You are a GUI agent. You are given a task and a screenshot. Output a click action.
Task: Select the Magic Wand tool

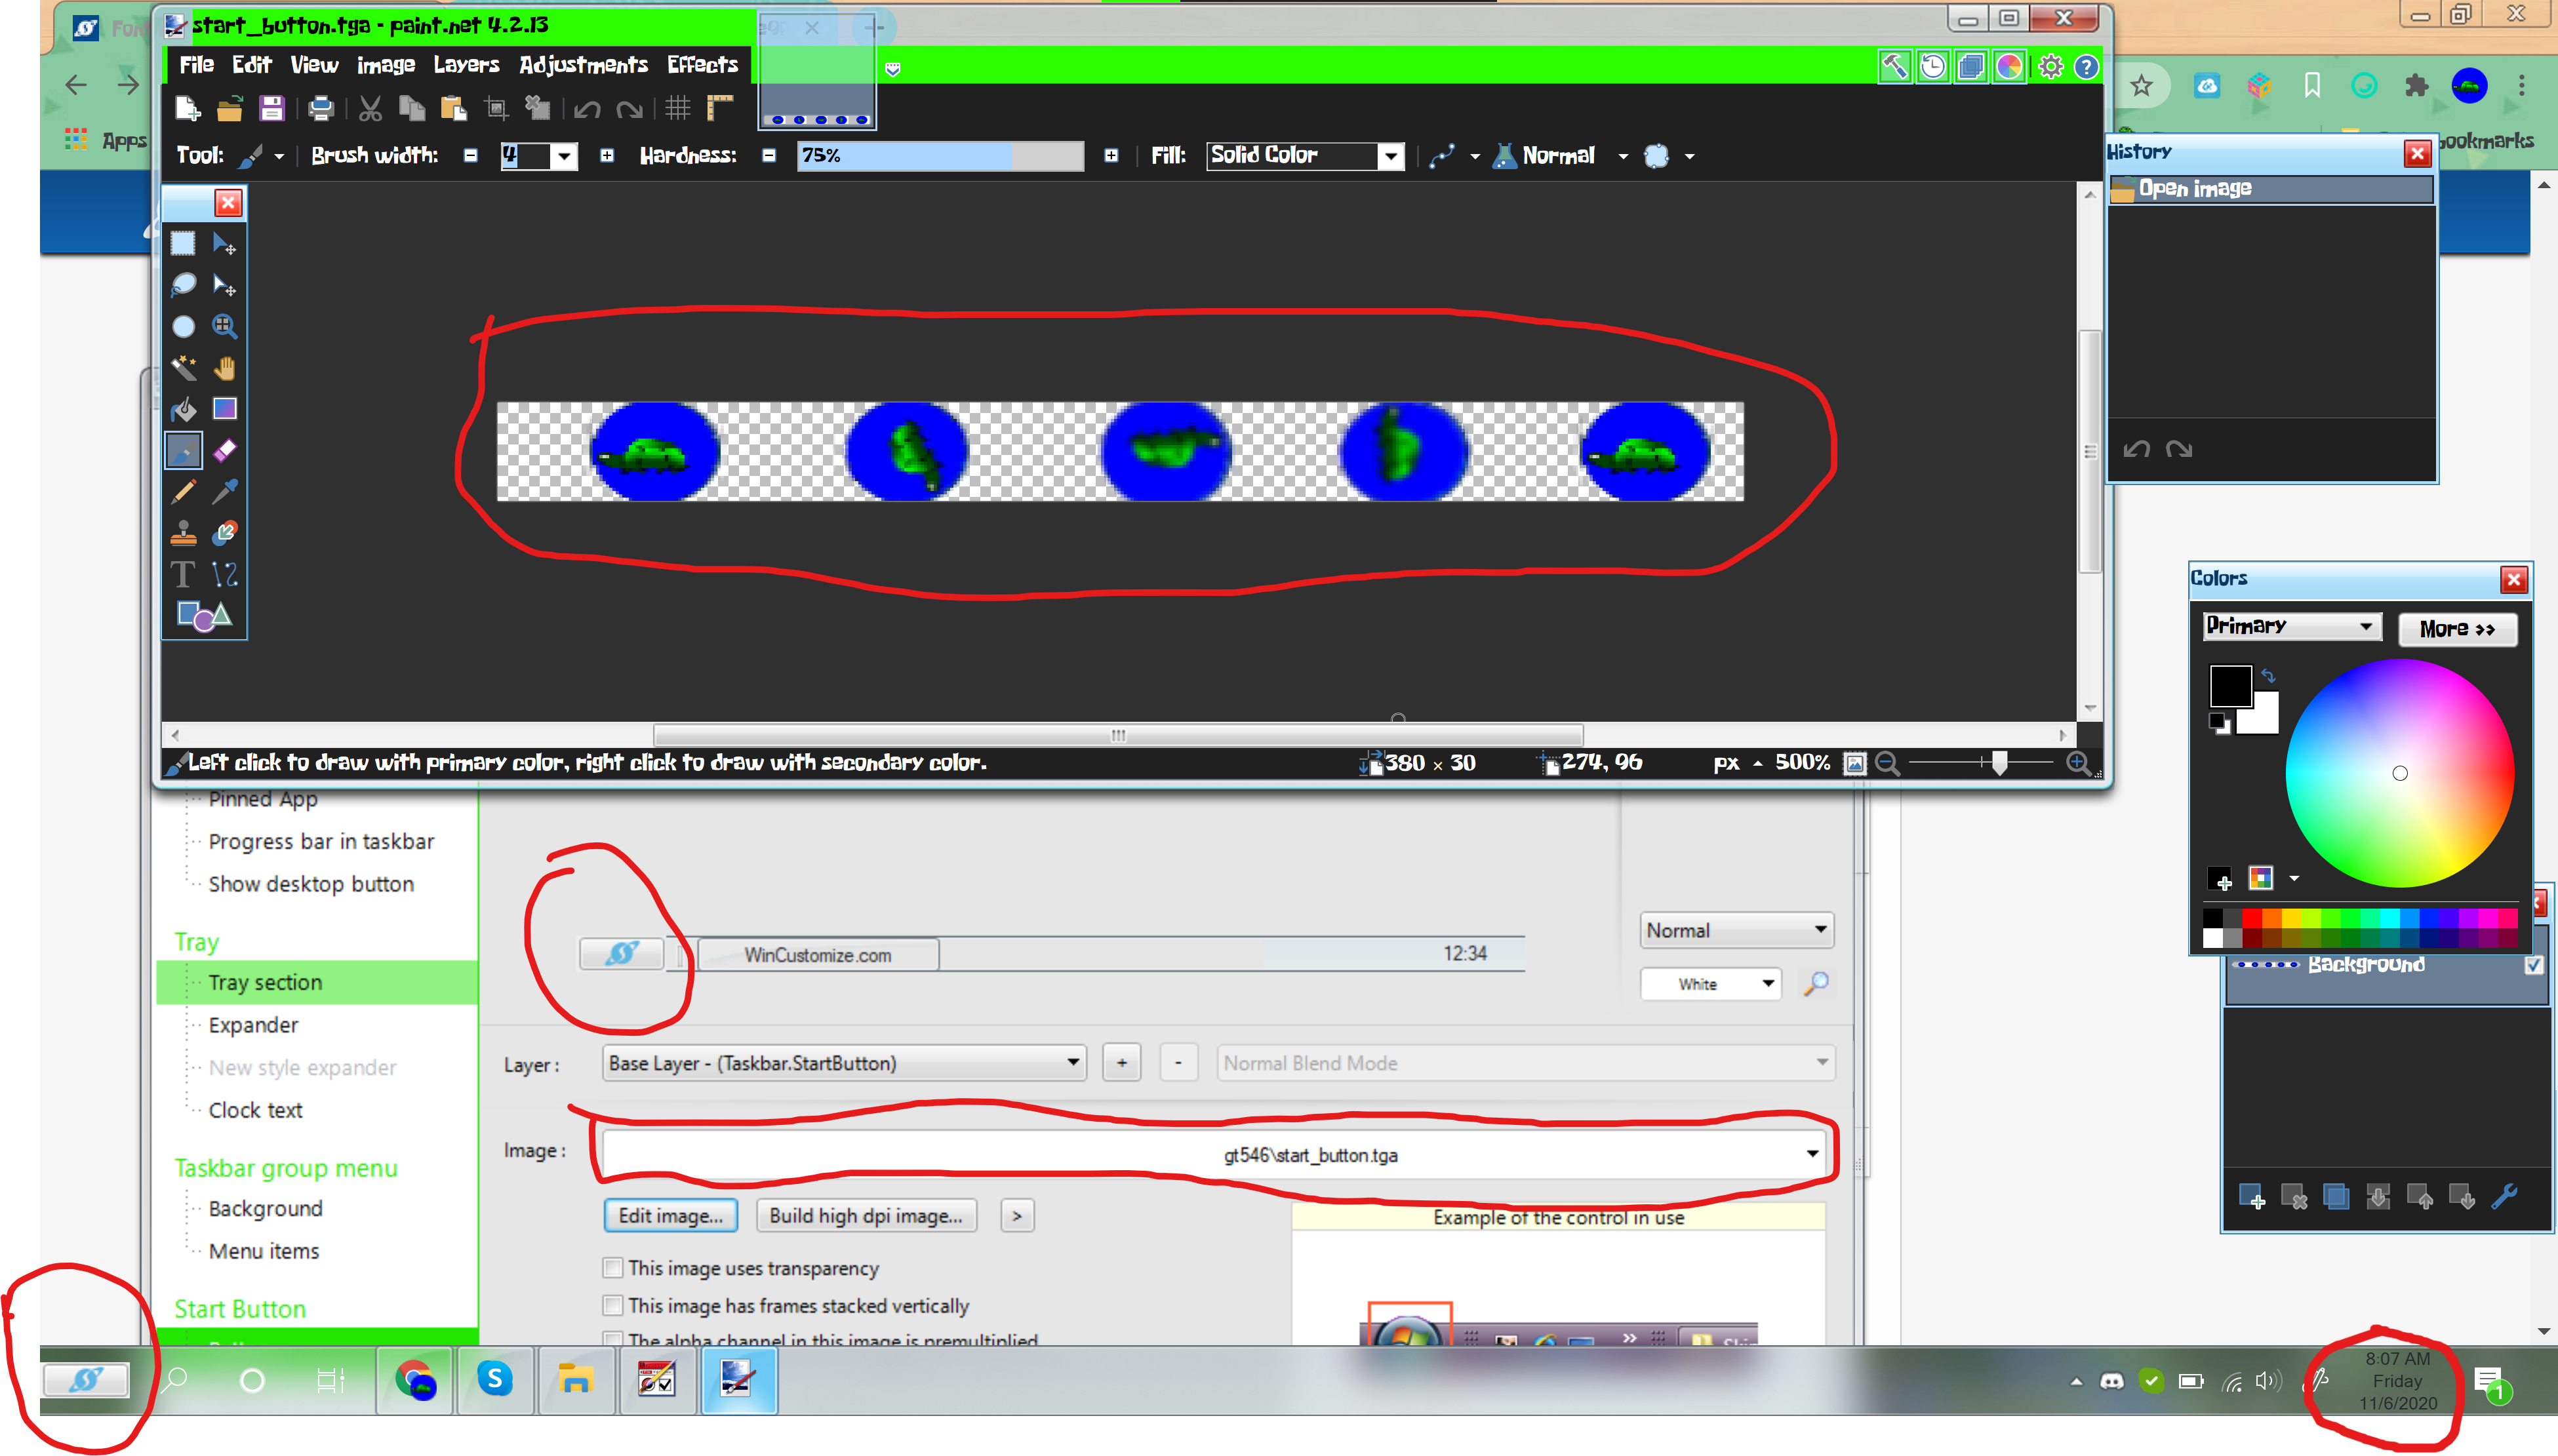coord(183,368)
